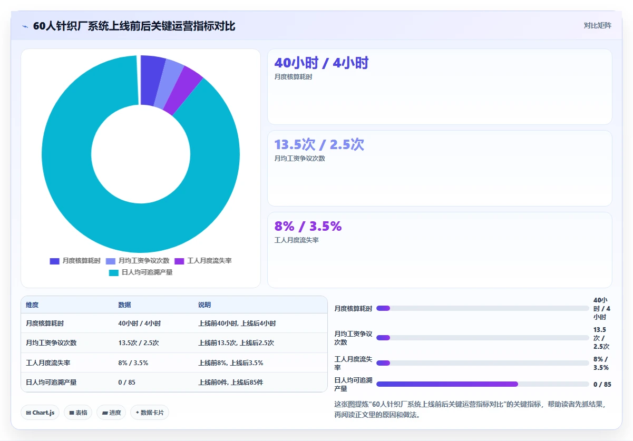Click progress value 0 / 85
This screenshot has width=633, height=441.
click(602, 385)
